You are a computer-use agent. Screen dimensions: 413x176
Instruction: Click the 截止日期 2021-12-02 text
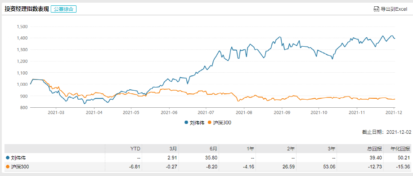coord(386,132)
